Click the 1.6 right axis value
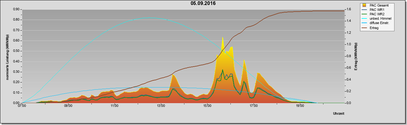407x125 pixels. point(348,9)
